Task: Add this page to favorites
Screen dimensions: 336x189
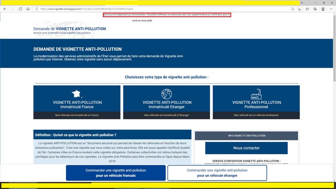Action: tap(299, 9)
